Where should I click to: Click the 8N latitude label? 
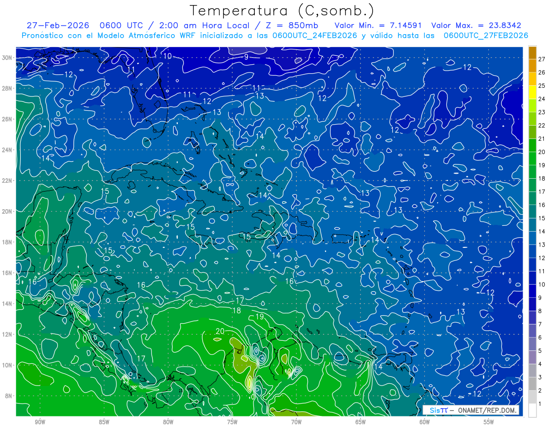click(x=9, y=396)
